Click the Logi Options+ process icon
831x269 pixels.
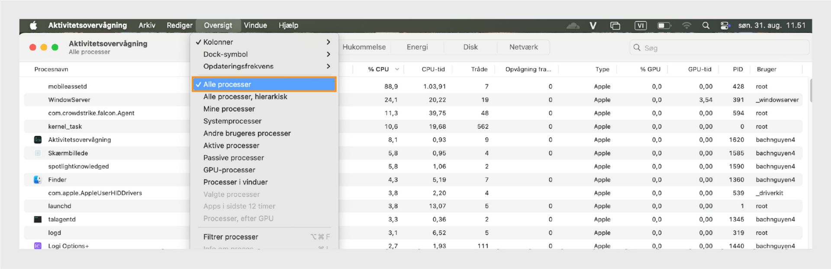coord(38,246)
